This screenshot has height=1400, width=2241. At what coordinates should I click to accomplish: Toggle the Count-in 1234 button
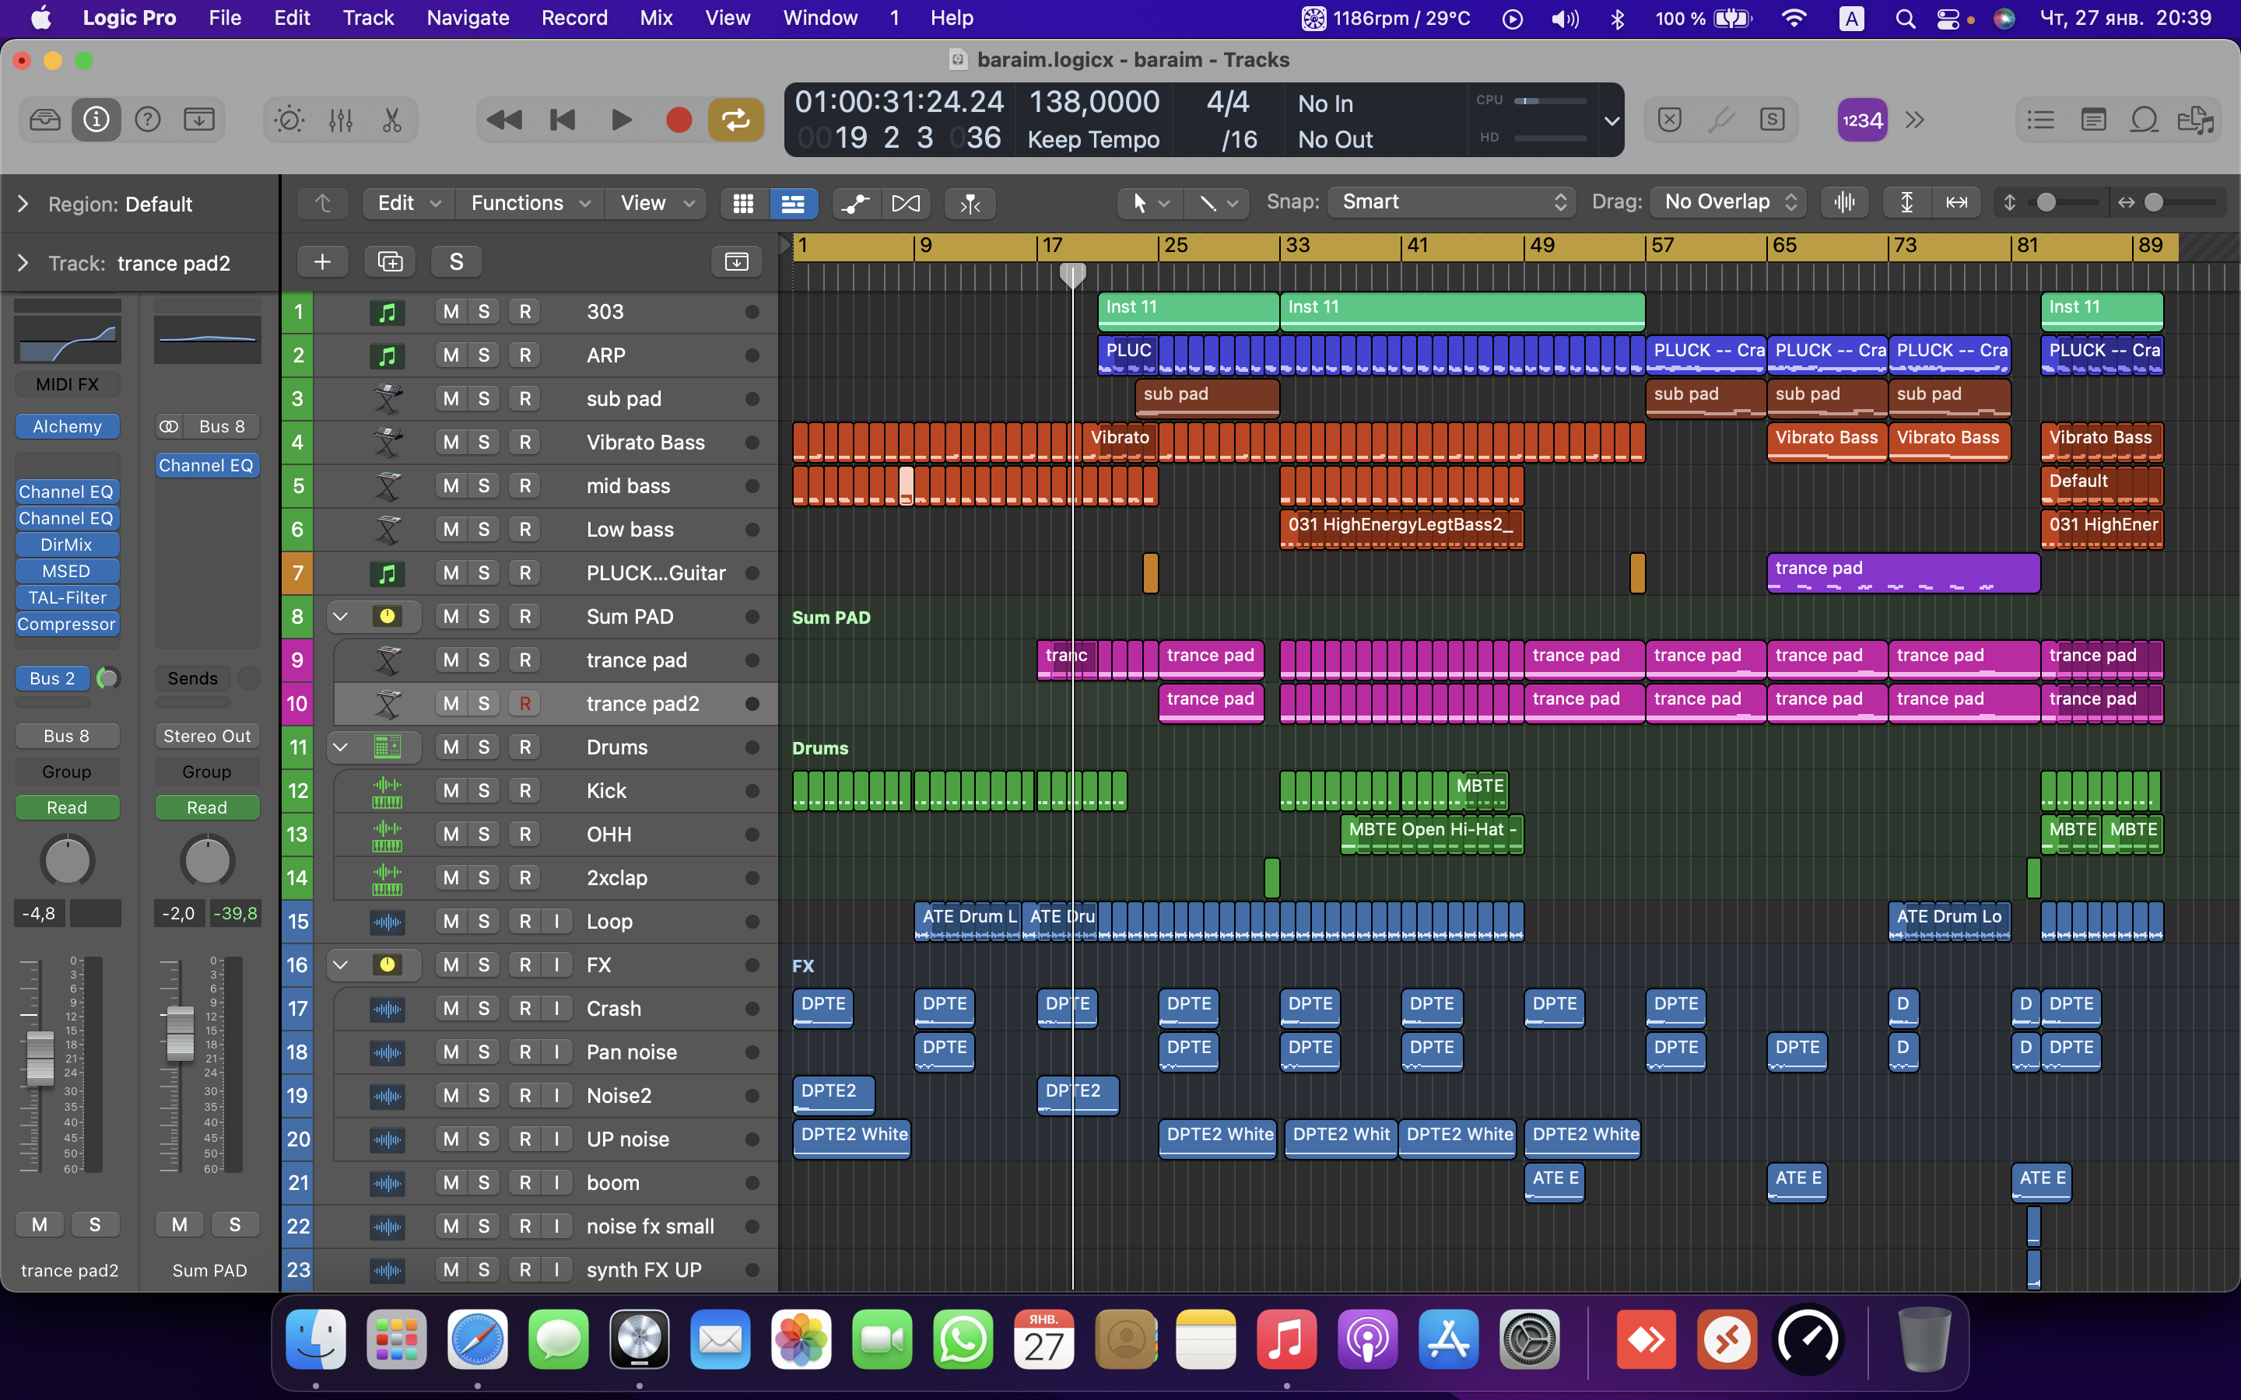click(1862, 120)
